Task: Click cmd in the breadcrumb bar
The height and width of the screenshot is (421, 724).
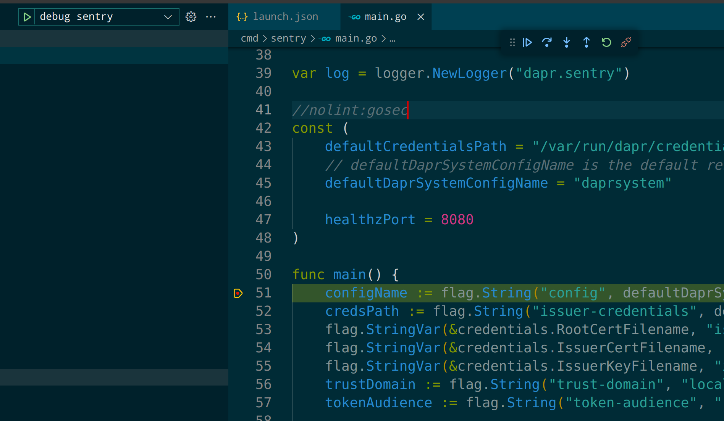Action: tap(250, 38)
